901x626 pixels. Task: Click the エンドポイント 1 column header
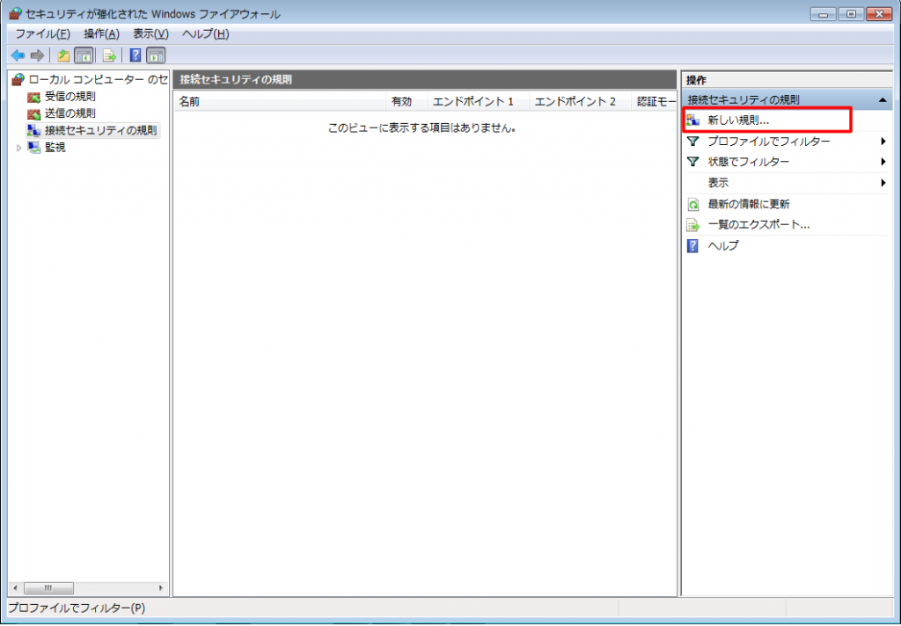[x=478, y=102]
